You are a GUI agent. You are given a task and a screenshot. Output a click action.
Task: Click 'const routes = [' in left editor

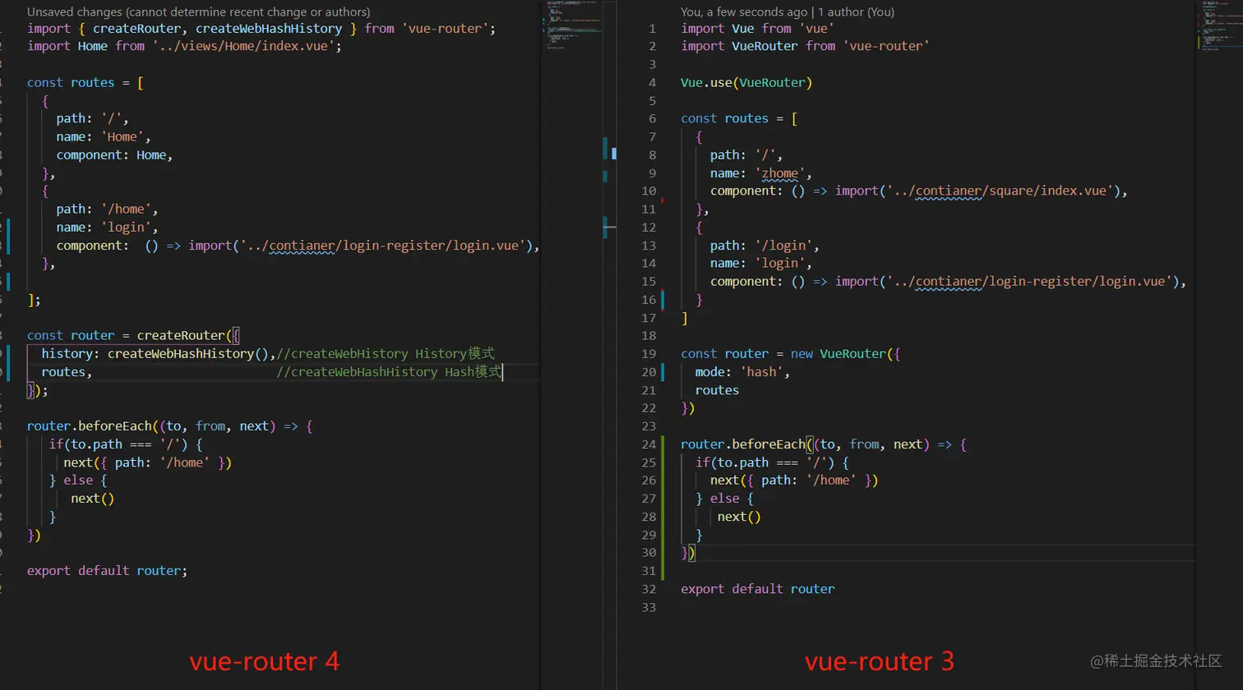tap(85, 82)
